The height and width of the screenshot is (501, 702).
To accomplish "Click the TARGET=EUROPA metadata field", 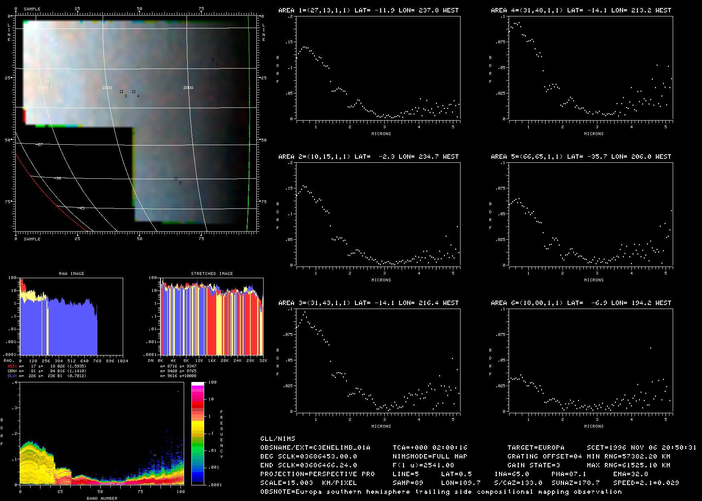I will point(536,448).
